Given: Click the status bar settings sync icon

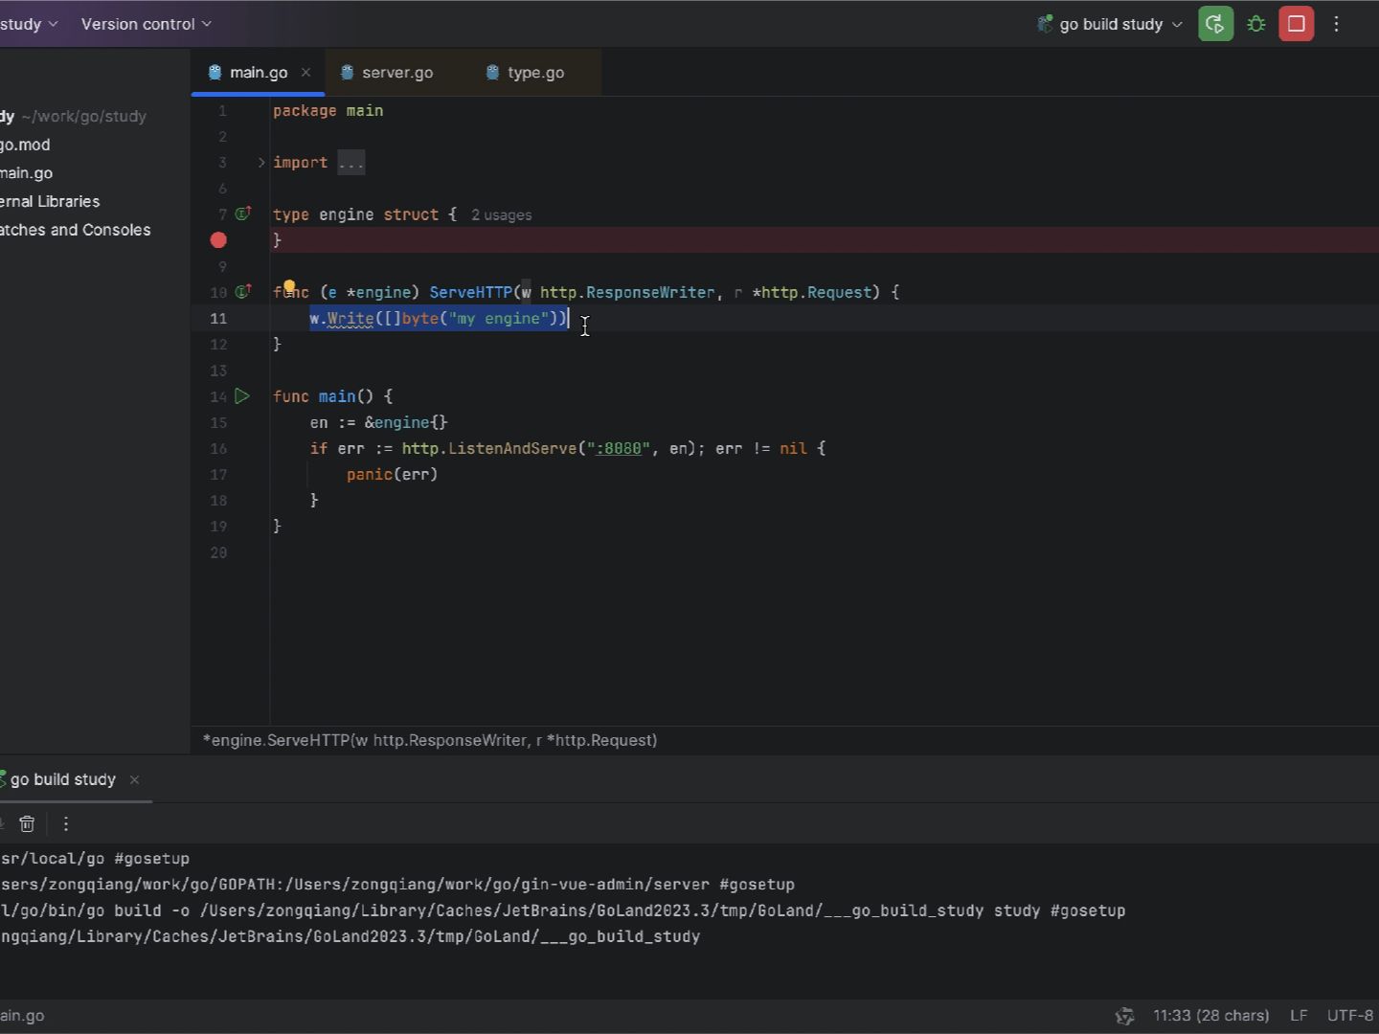Looking at the screenshot, I should coord(1125,1016).
